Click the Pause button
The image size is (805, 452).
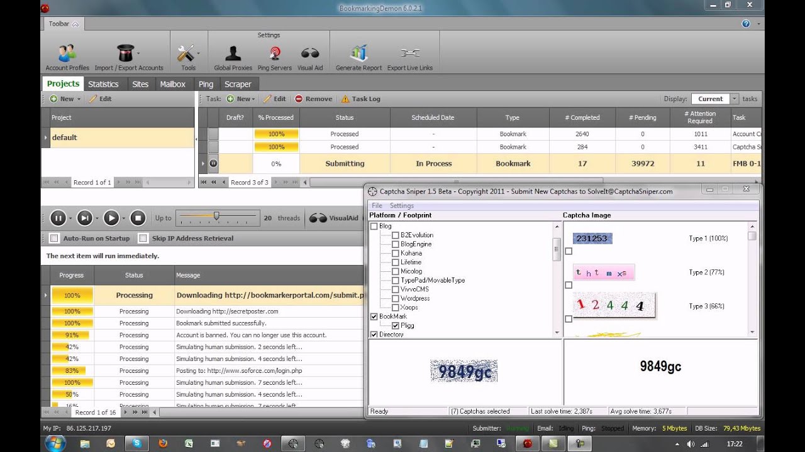pos(58,218)
